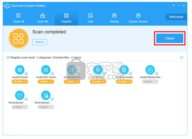
Task: Click the Welcome! button
Action: point(176,17)
